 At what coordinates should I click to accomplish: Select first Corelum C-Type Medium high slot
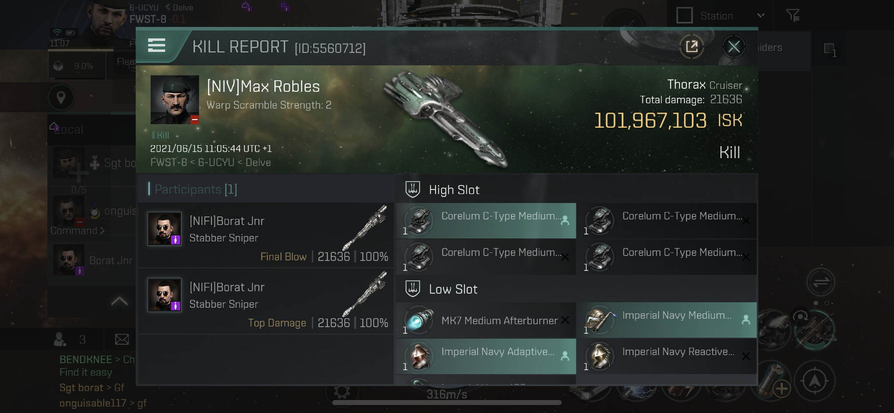click(486, 220)
